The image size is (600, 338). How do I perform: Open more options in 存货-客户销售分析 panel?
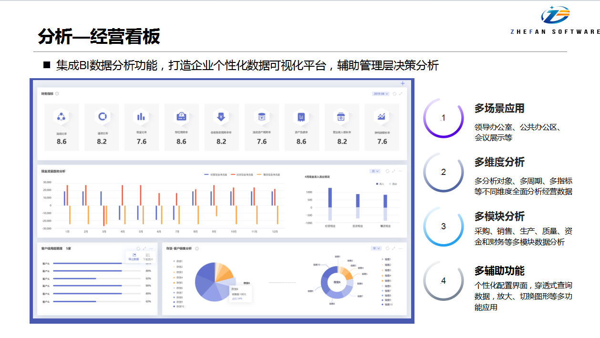pos(401,248)
